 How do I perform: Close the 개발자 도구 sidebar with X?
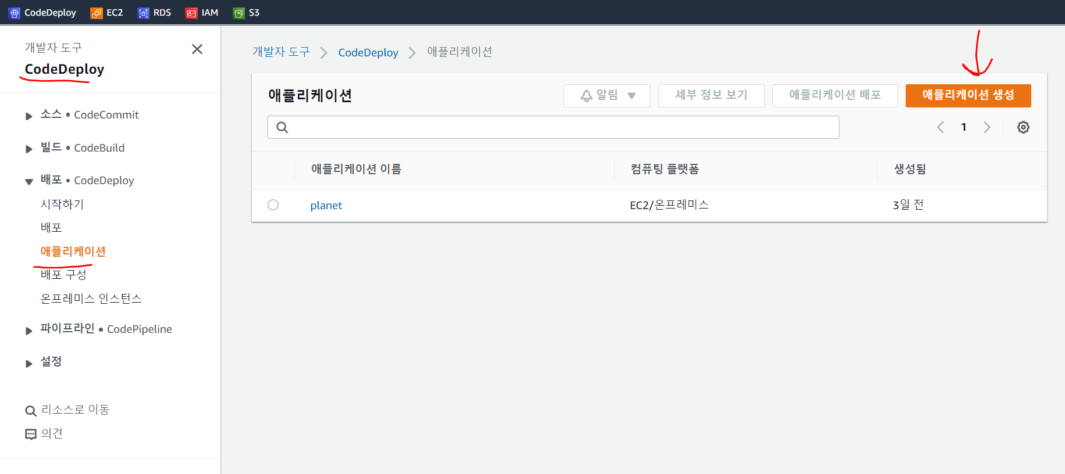(x=197, y=49)
